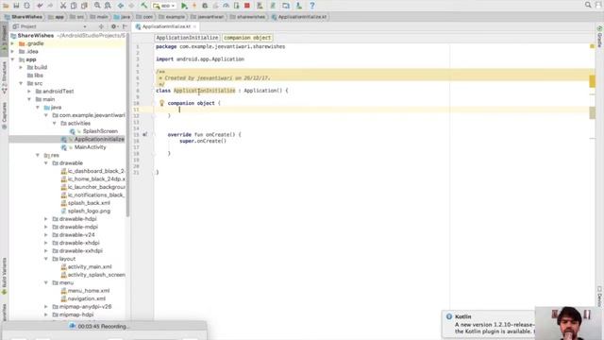This screenshot has height=340, width=604.
Task: Click the example breadcrumb in navigation bar
Action: [x=172, y=17]
